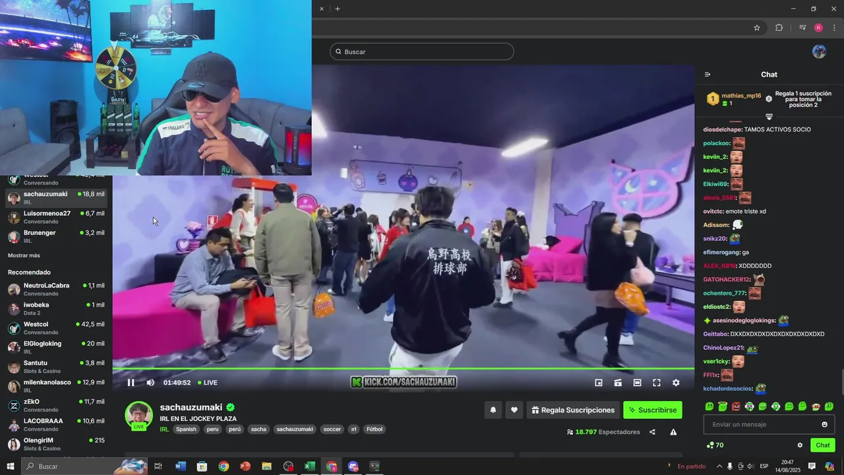Click Mostrar más in sidebar
Viewport: 844px width, 475px height.
click(24, 255)
